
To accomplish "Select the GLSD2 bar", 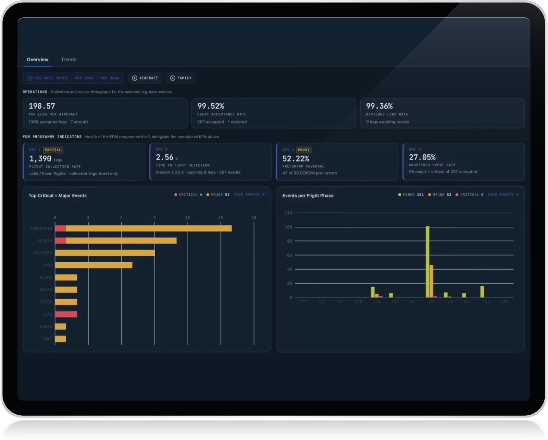I will click(x=66, y=277).
